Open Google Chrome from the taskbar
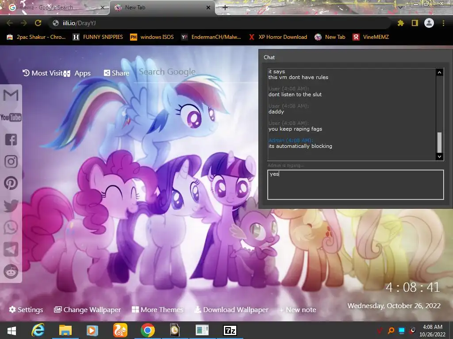 coord(148,330)
